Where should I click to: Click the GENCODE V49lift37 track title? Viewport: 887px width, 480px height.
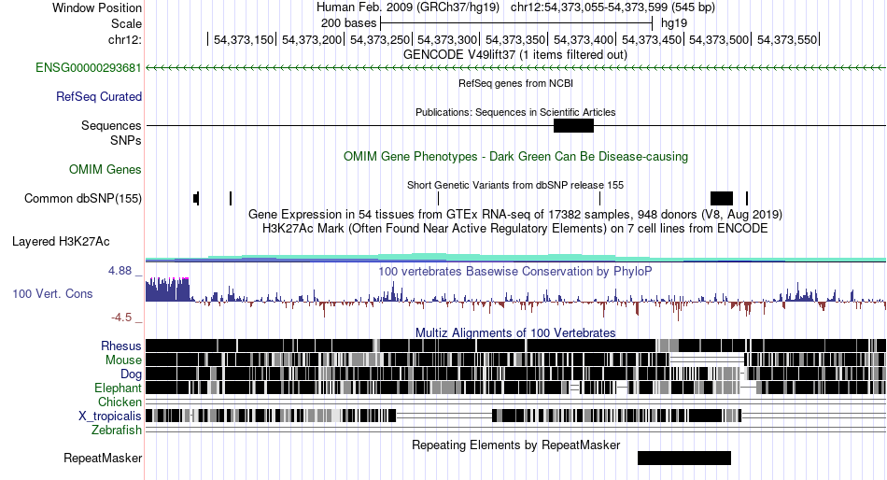tap(515, 55)
